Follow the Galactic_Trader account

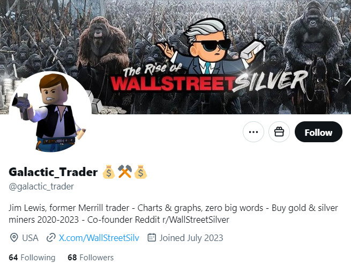[318, 132]
